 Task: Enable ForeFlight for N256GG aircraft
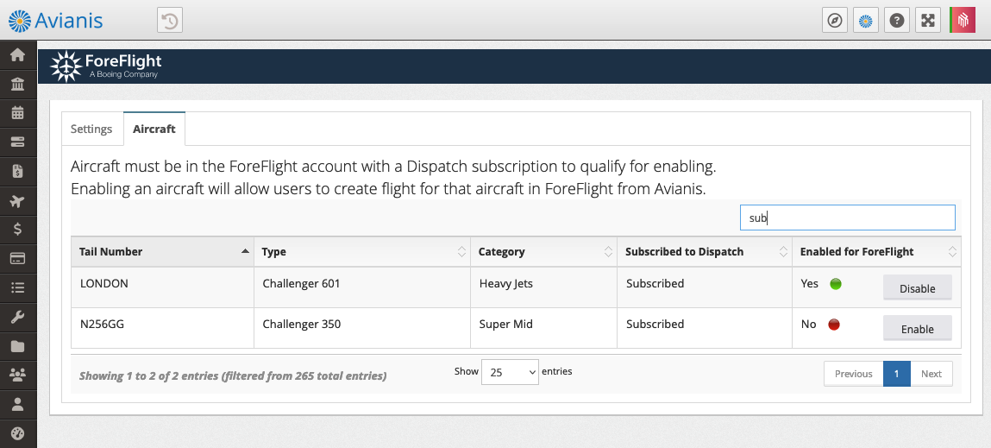pos(917,329)
